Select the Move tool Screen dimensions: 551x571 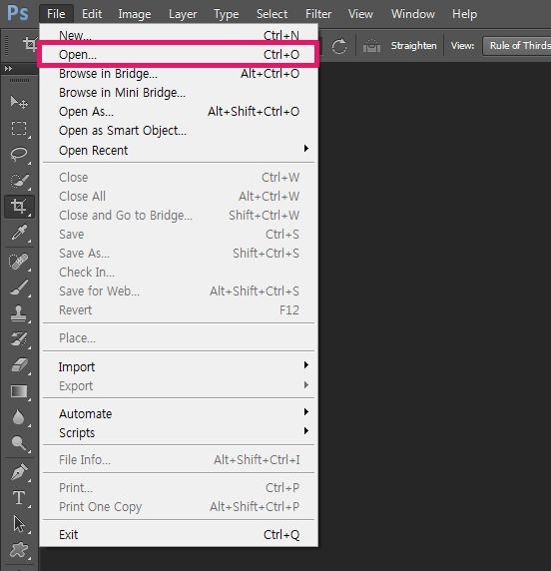(19, 103)
